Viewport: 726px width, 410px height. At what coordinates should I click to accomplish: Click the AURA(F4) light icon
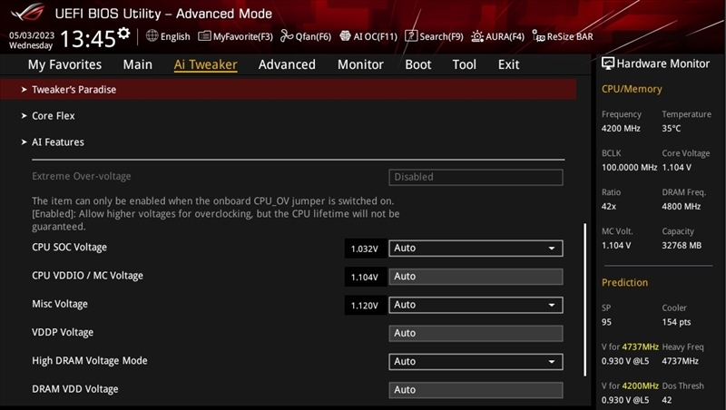click(477, 36)
